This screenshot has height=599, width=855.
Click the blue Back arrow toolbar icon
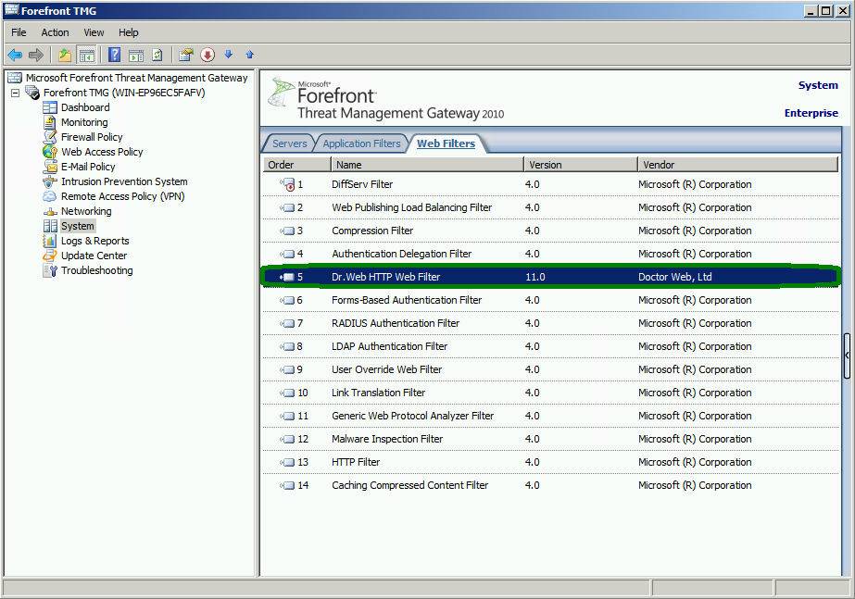15,55
